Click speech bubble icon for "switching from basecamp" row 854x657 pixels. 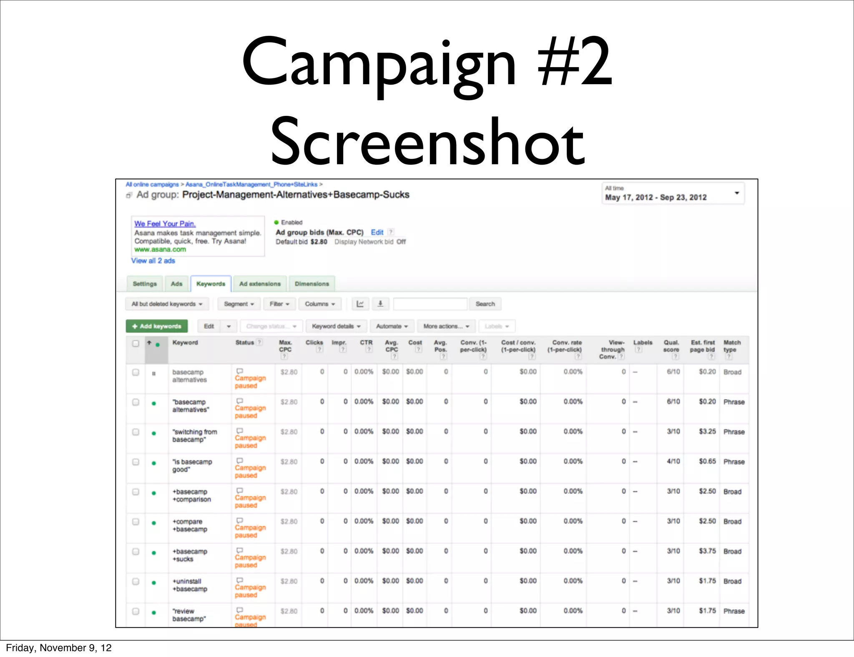pyautogui.click(x=240, y=431)
